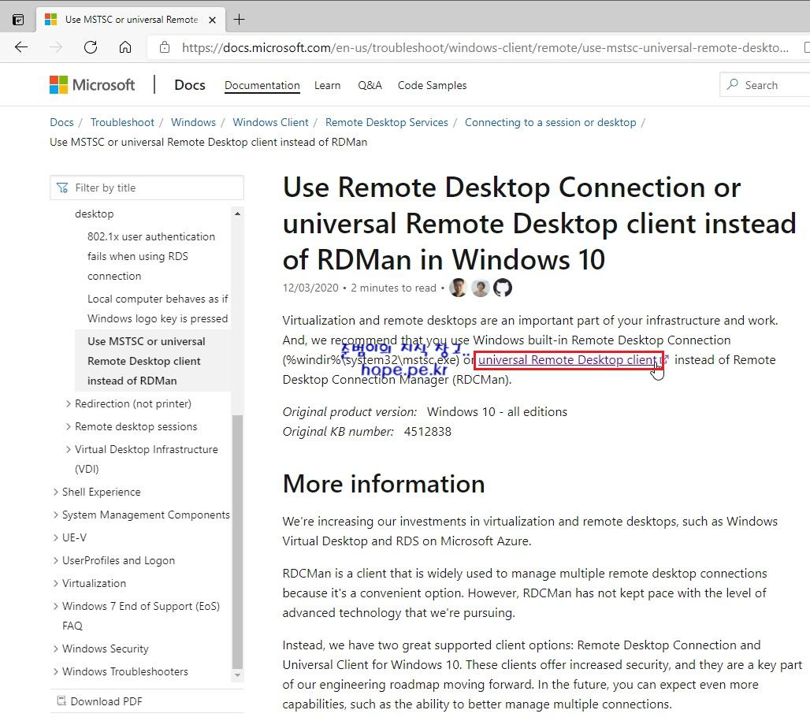
Task: Click Troubleshoot breadcrumb link
Action: [122, 122]
